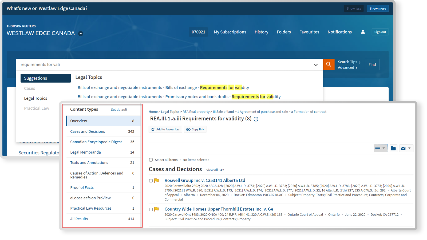Image resolution: width=427 pixels, height=240 pixels.
Task: Click the REA Real property breadcrumb
Action: tap(196, 112)
